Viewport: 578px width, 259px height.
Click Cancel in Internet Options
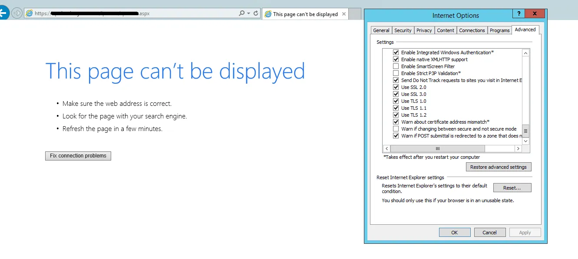click(490, 233)
